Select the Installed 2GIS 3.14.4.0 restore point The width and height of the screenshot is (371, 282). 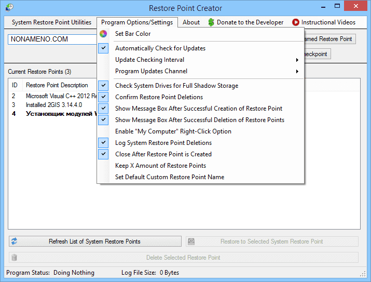click(54, 104)
